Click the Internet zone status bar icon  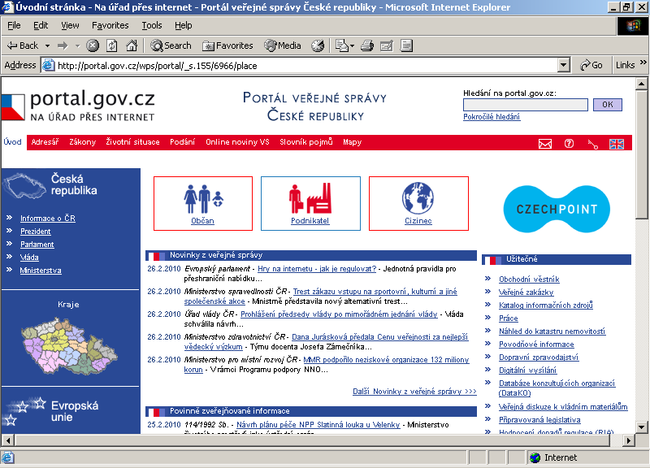point(535,457)
